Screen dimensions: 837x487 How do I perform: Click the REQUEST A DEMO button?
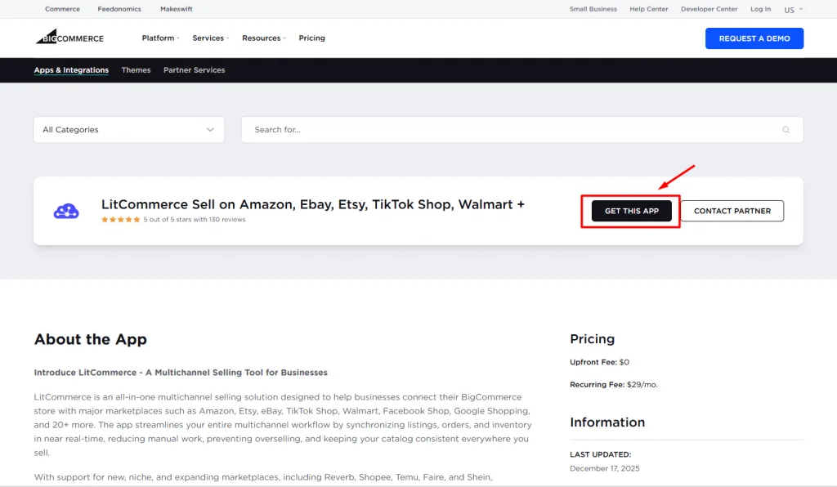pyautogui.click(x=754, y=38)
